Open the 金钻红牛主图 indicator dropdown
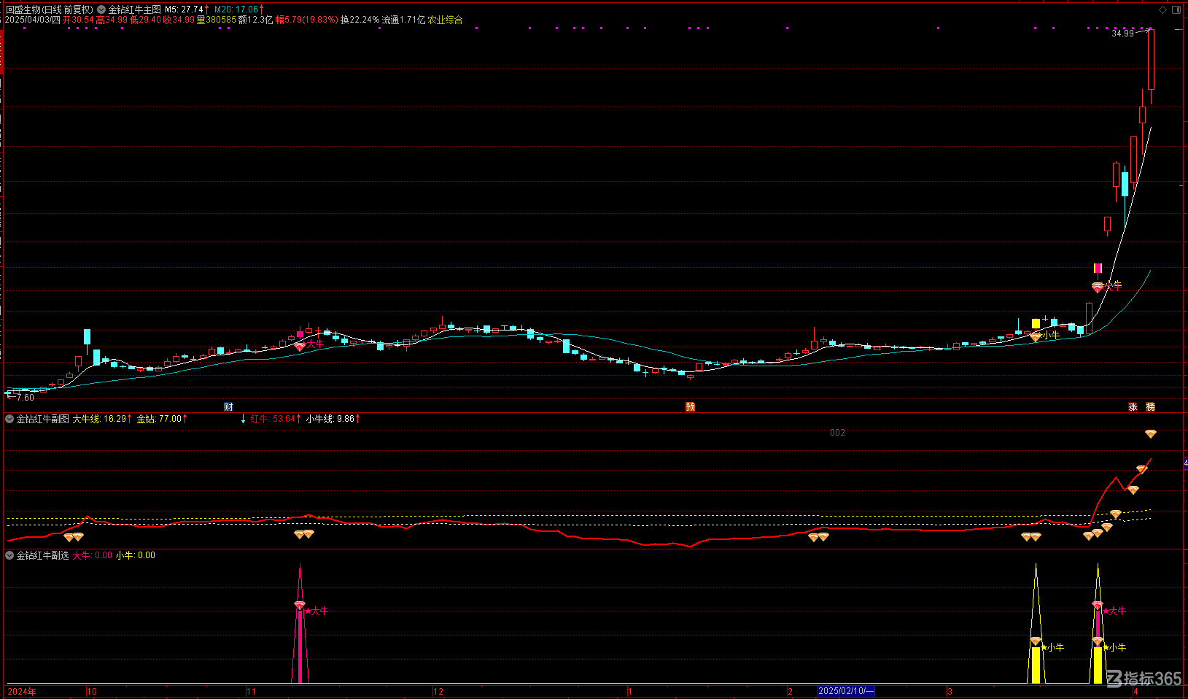1188x699 pixels. click(101, 9)
